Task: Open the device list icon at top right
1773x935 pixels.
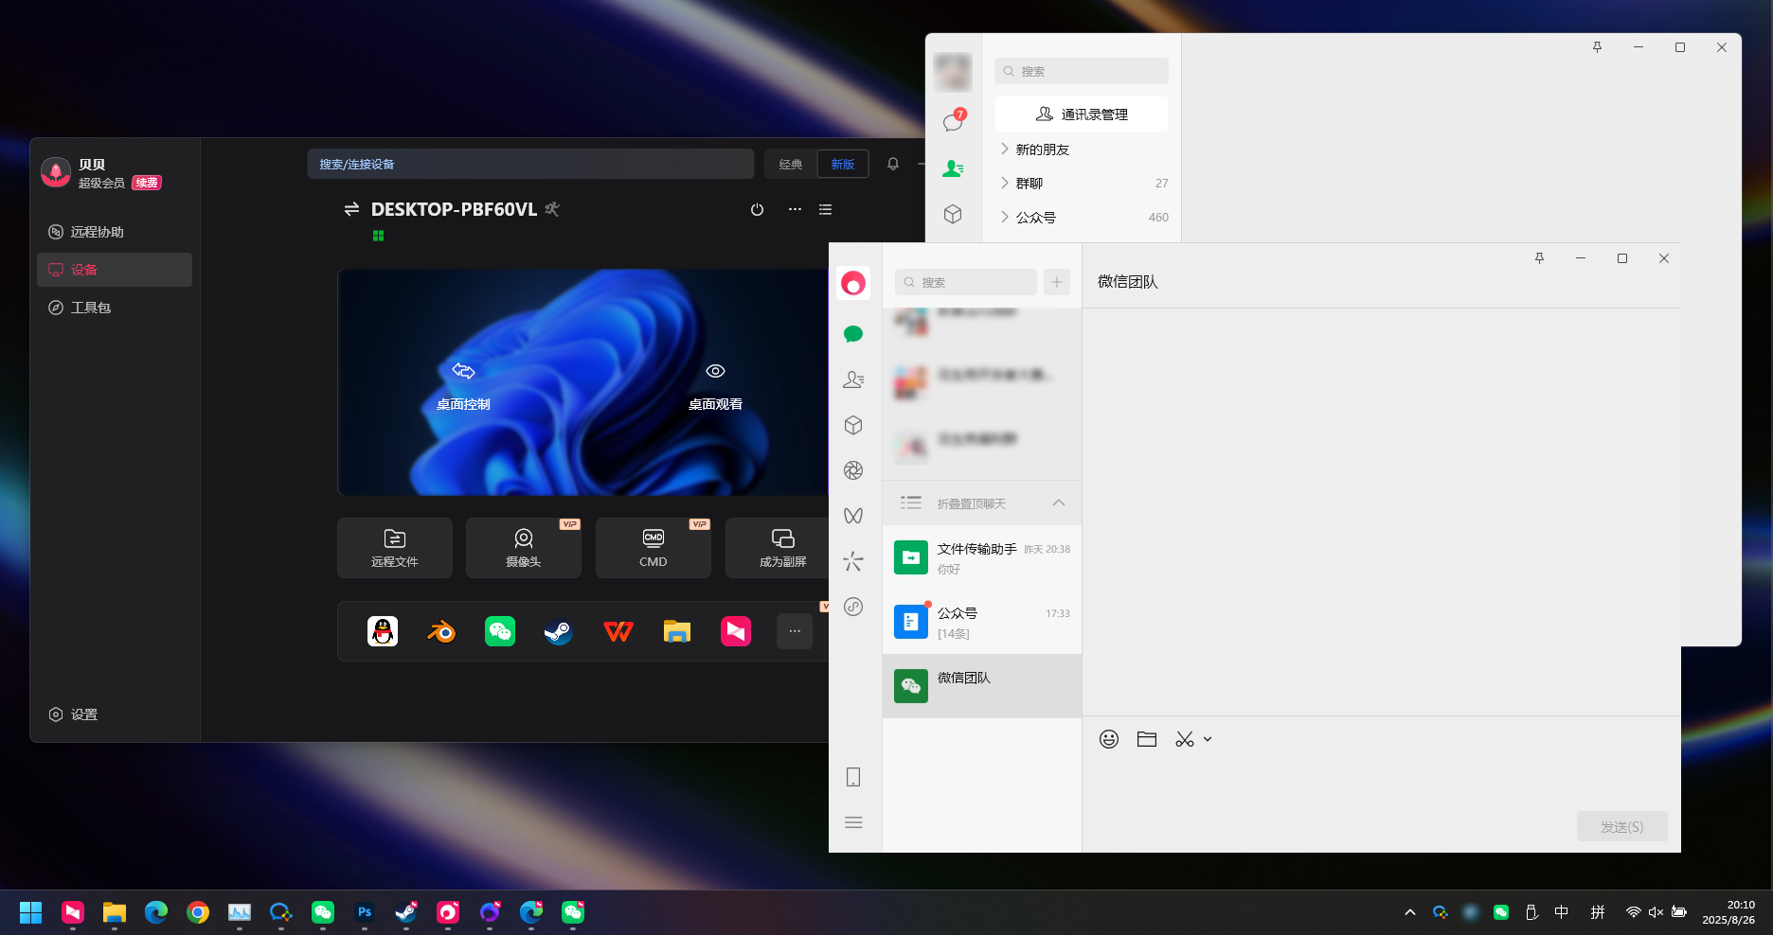Action: coord(826,209)
